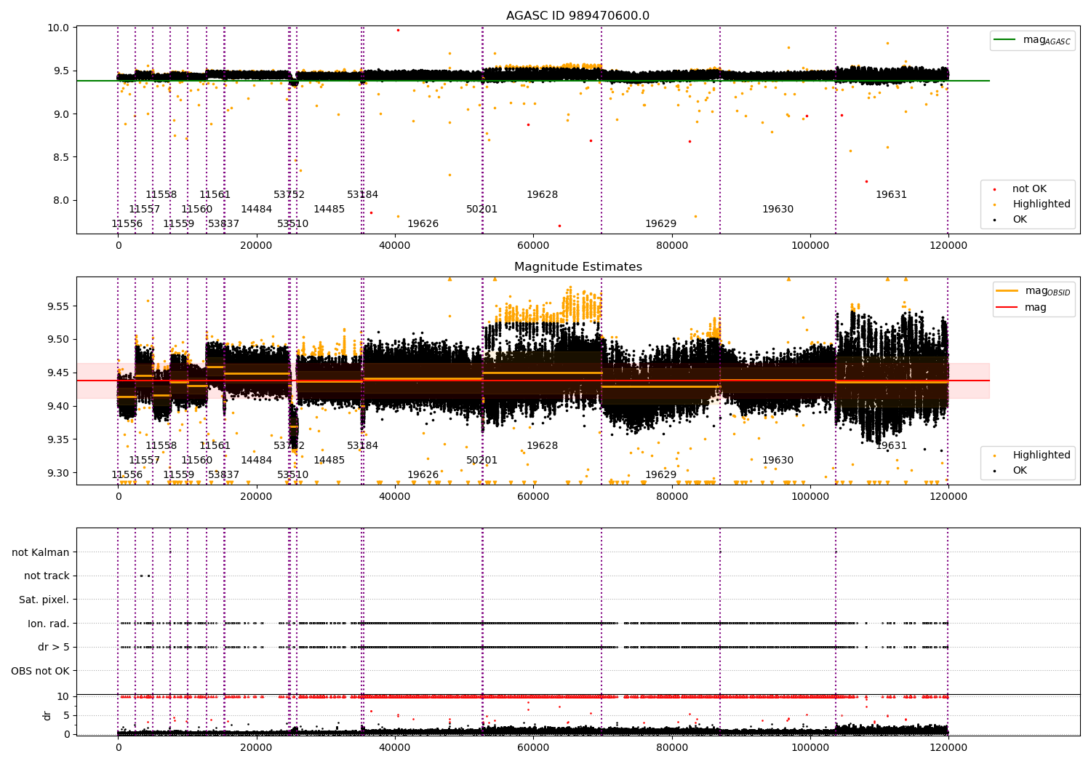
Task: Click y-axis tick 5 on bottom dr plot
Action: [66, 715]
